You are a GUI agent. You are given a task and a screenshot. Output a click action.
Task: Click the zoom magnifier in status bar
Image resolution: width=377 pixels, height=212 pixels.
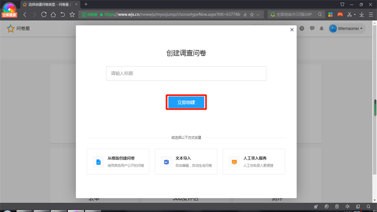[369, 206]
